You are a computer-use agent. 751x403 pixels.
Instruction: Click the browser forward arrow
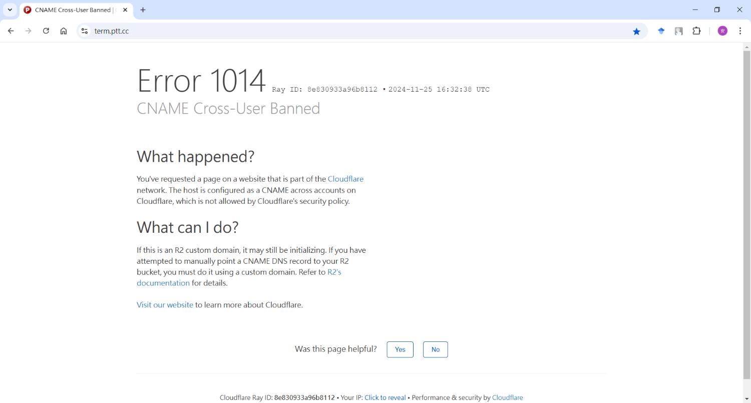click(x=29, y=31)
